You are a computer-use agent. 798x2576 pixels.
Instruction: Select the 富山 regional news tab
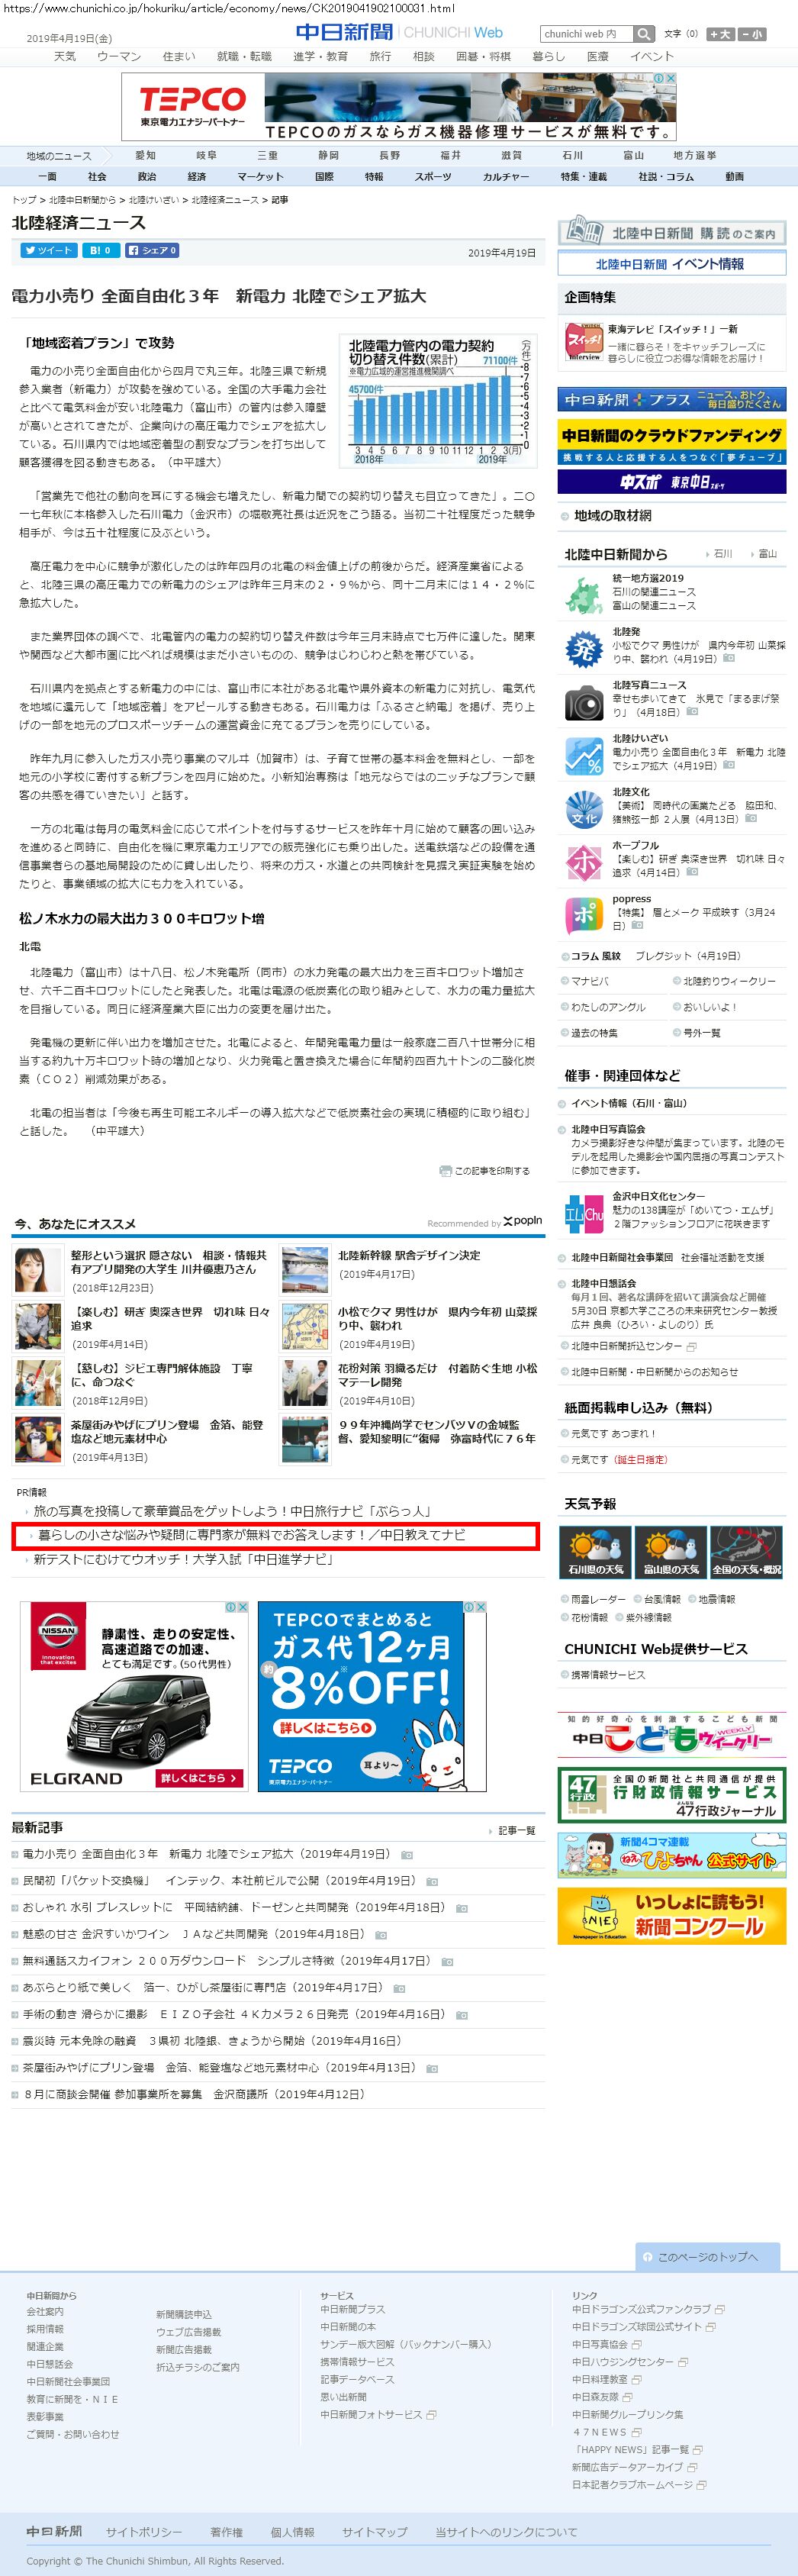click(x=633, y=155)
